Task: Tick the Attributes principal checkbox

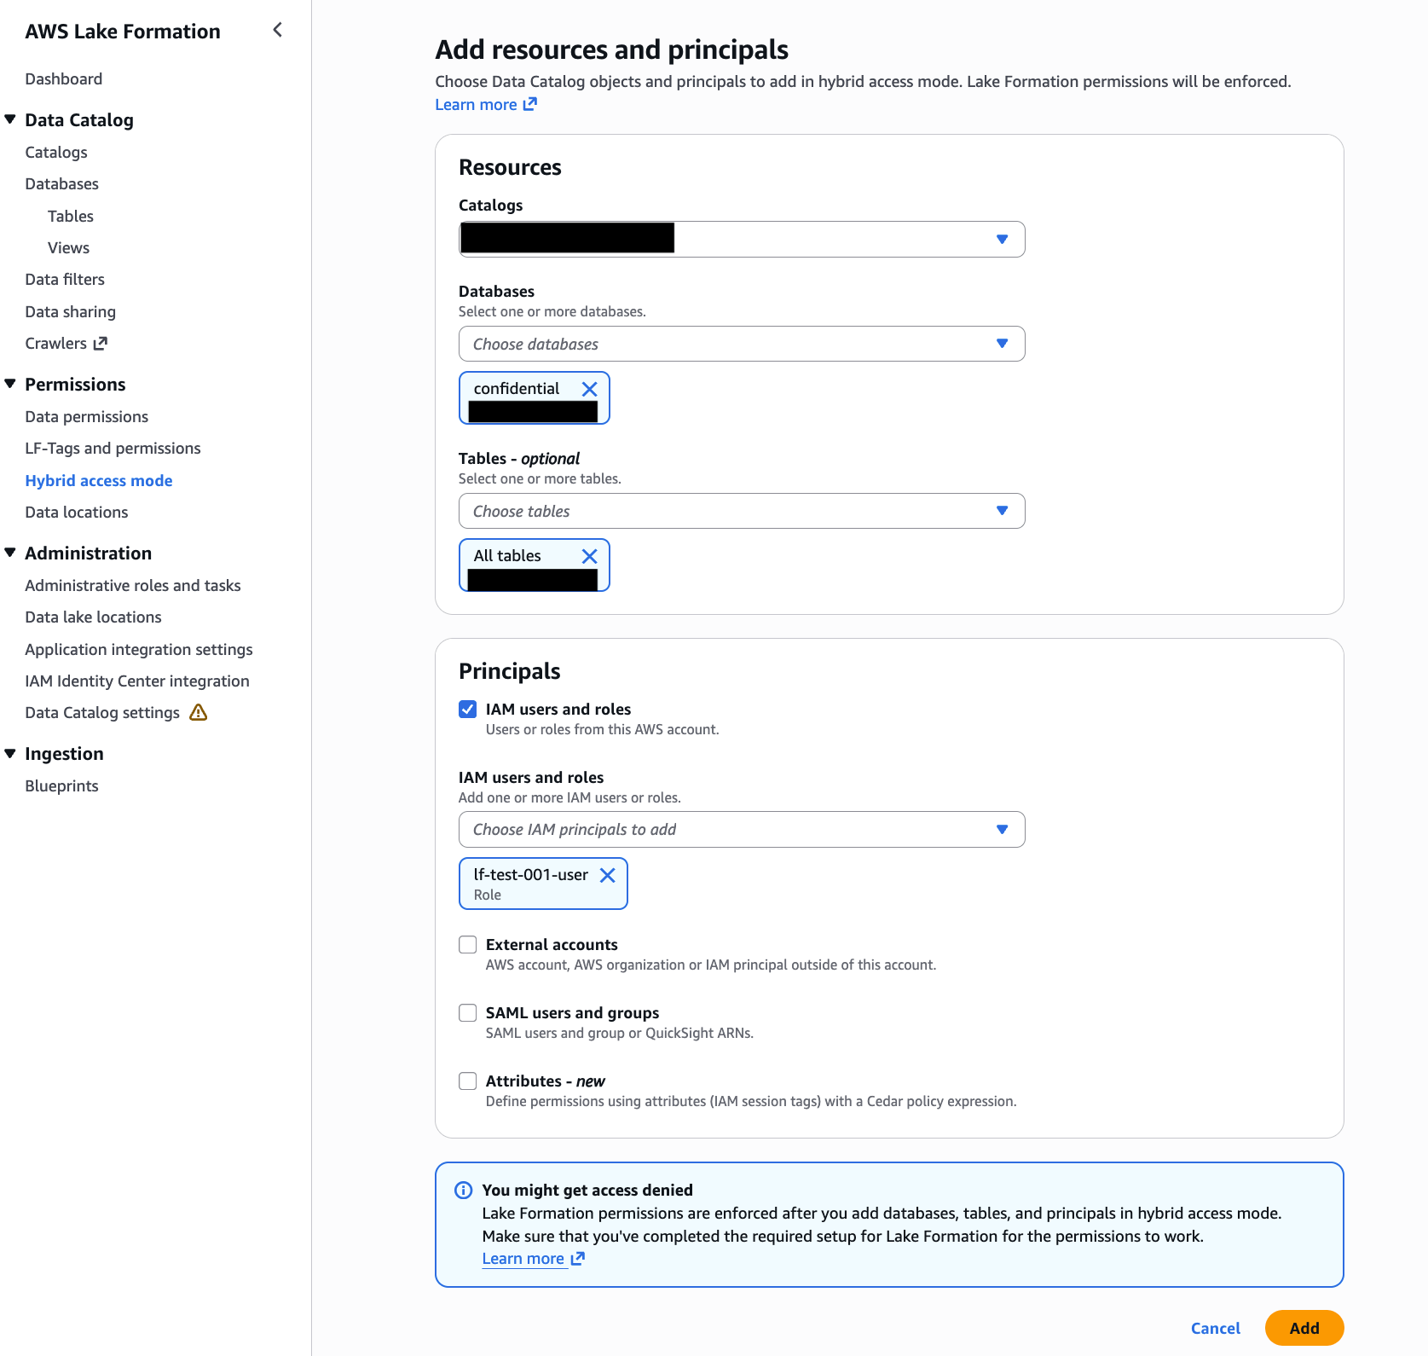Action: (468, 1081)
